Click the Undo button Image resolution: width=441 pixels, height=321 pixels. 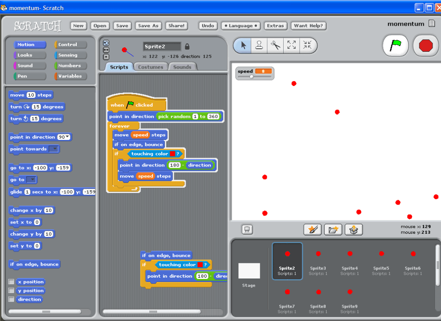pos(208,26)
